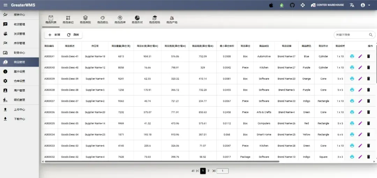Focus the 关键字搜索 search field
This screenshot has height=178, width=377.
click(351, 35)
